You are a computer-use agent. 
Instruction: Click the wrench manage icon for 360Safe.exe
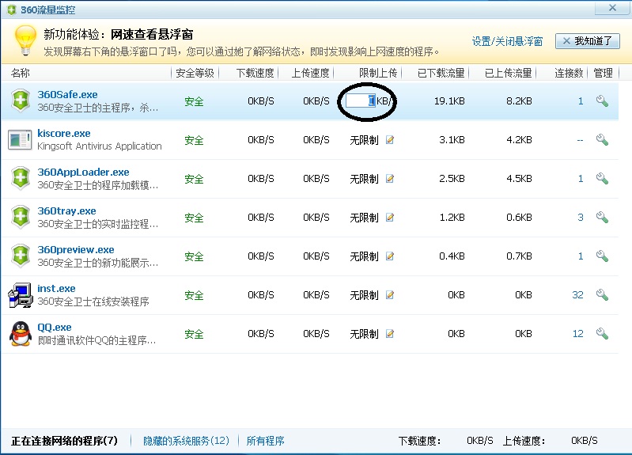click(602, 100)
